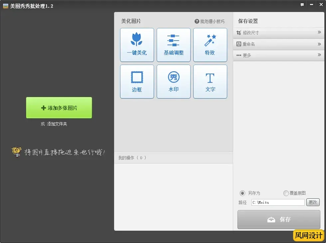
Task: Select the 水印 watermark tool
Action: tap(173, 82)
